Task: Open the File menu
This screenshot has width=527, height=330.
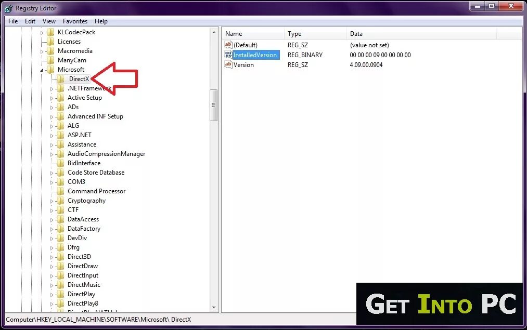Action: tap(13, 21)
